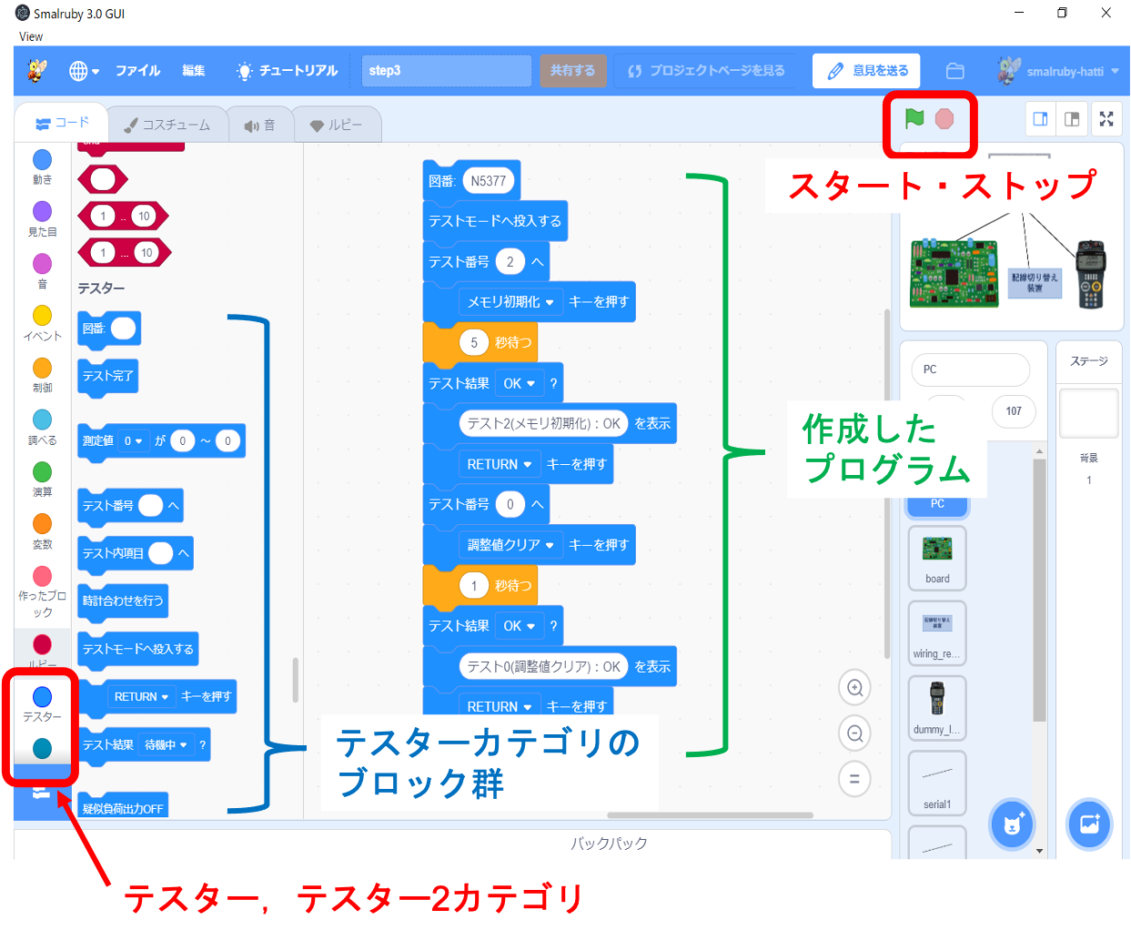Select the blue テスター category circle
The width and height of the screenshot is (1131, 940).
(x=42, y=697)
